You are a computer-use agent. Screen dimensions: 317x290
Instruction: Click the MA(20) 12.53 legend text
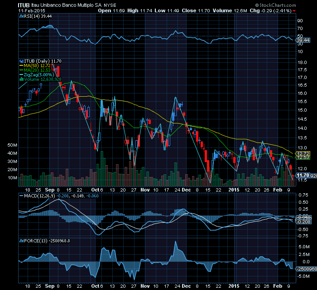coord(37,70)
